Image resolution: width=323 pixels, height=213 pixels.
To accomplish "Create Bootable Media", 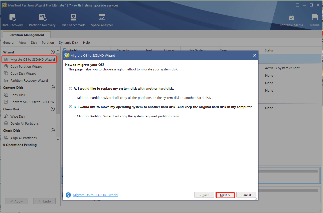I will click(291, 20).
